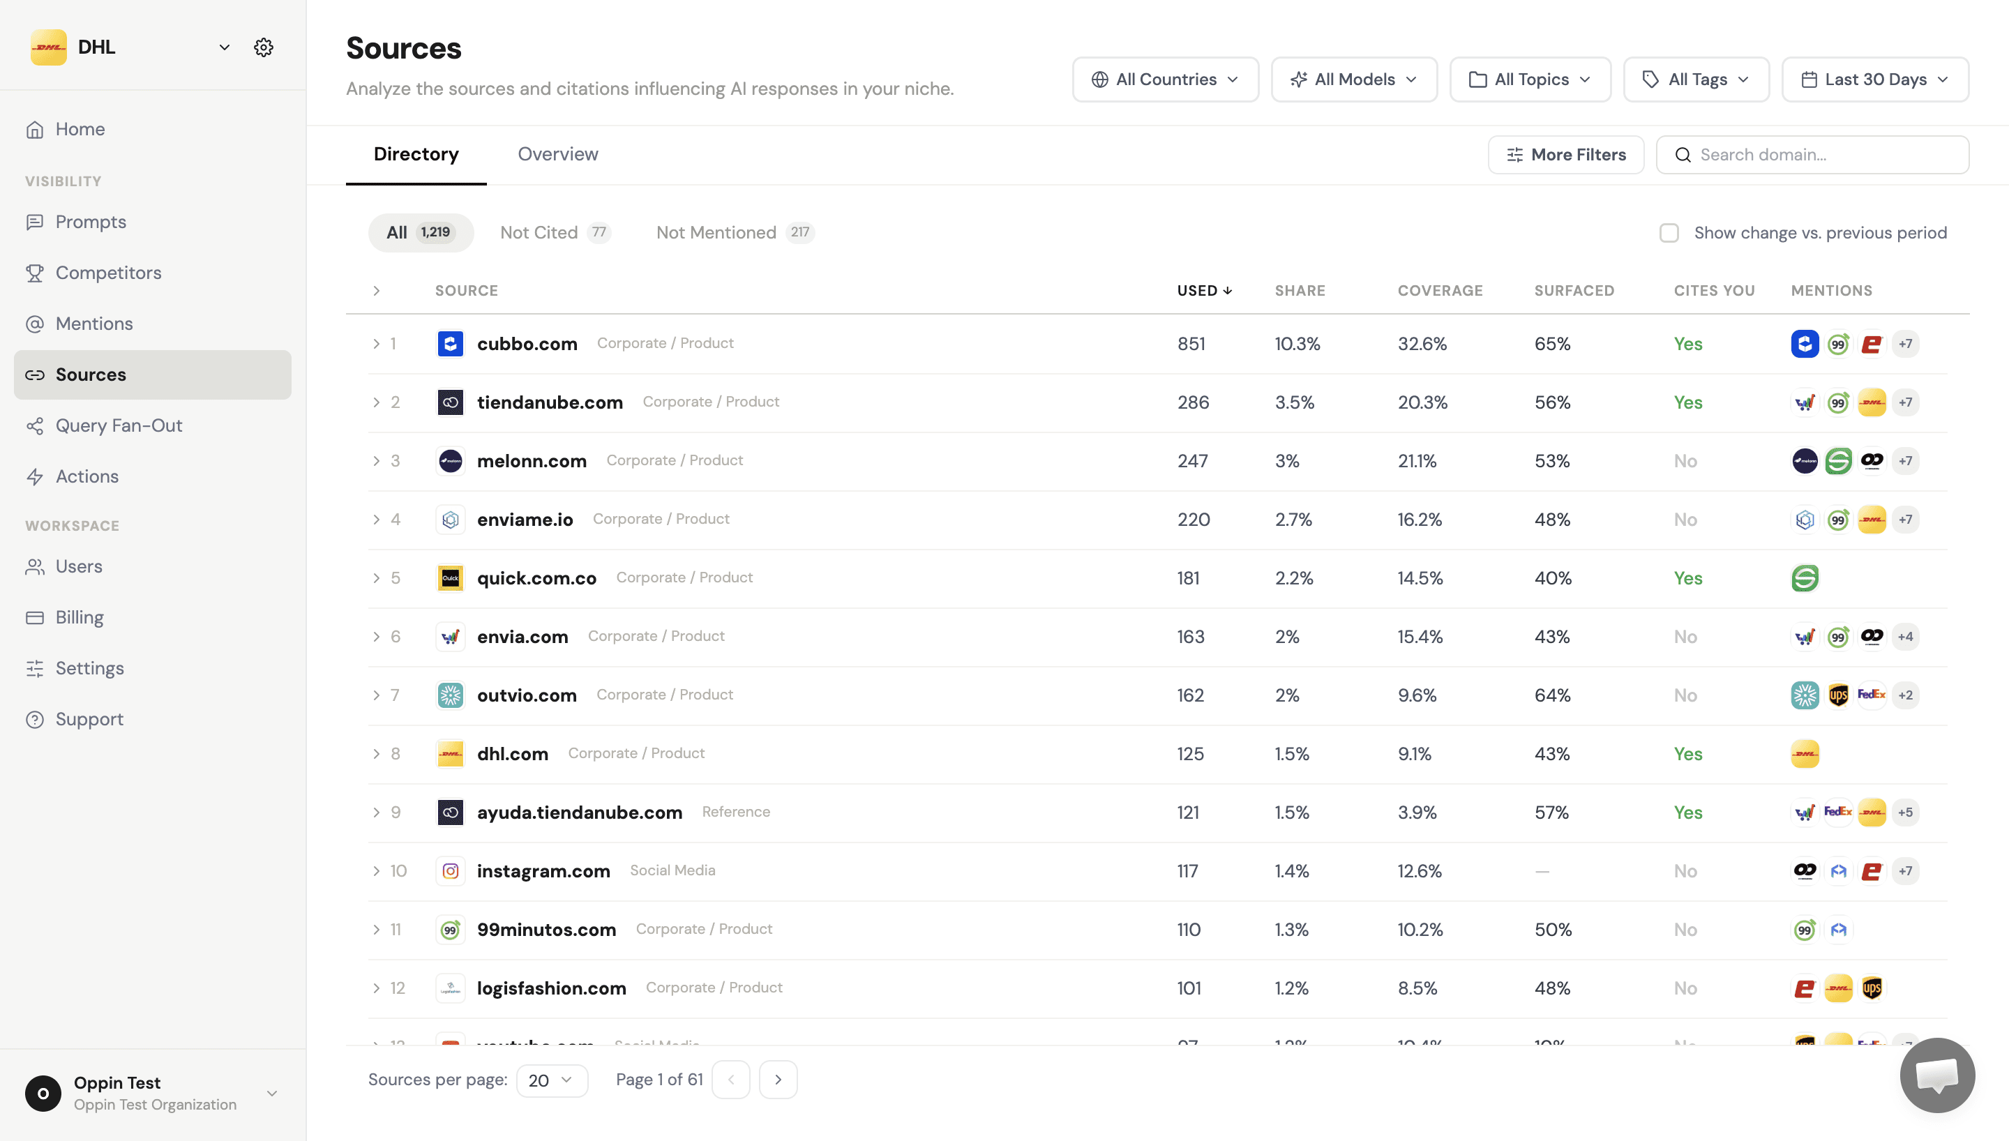This screenshot has height=1141, width=2009.
Task: Expand the cubbo.com row
Action: [x=376, y=343]
